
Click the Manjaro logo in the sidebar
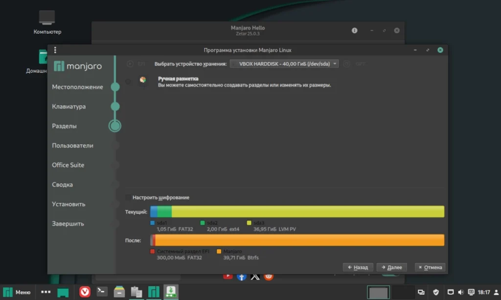[78, 66]
